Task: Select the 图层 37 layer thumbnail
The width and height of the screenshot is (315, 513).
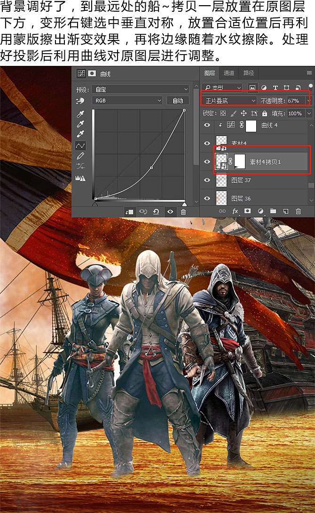Action: point(221,180)
